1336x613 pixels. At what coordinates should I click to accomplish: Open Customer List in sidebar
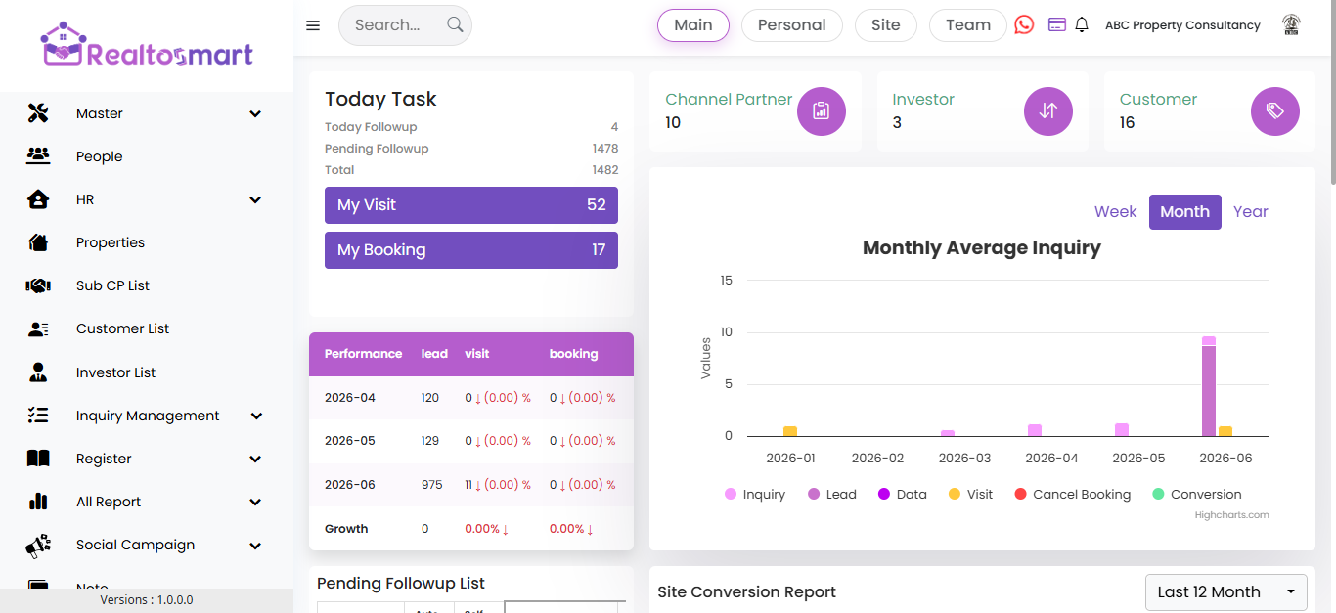pos(123,328)
